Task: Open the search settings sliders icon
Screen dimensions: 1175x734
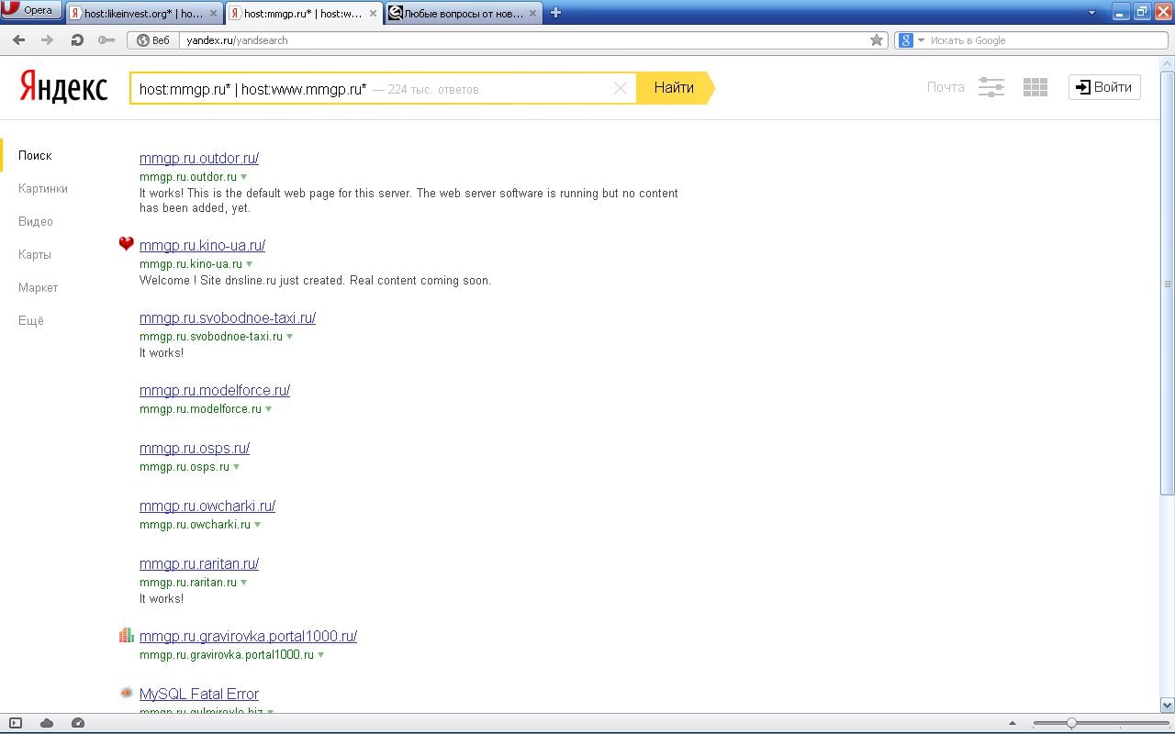Action: coord(991,87)
